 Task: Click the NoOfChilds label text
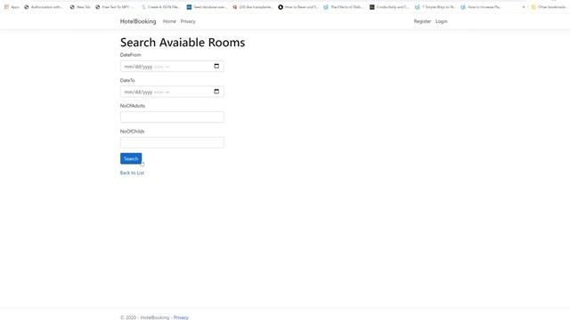[132, 131]
